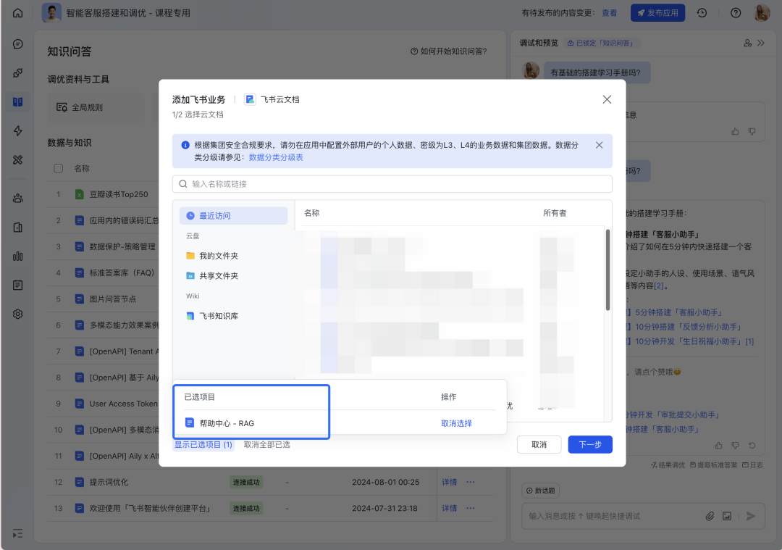Open the members sidebar icon
This screenshot has width=782, height=550.
18,198
